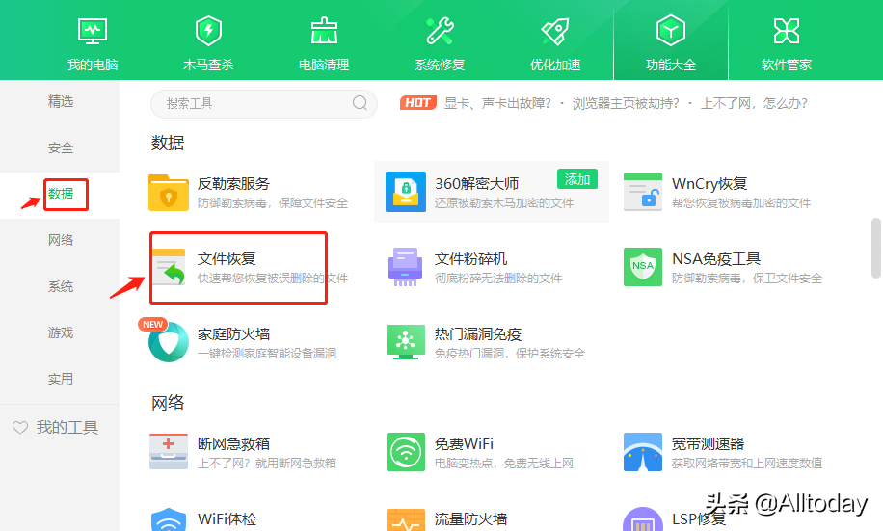Open 断网急救箱 first-aid icon
The image size is (883, 531).
169,451
